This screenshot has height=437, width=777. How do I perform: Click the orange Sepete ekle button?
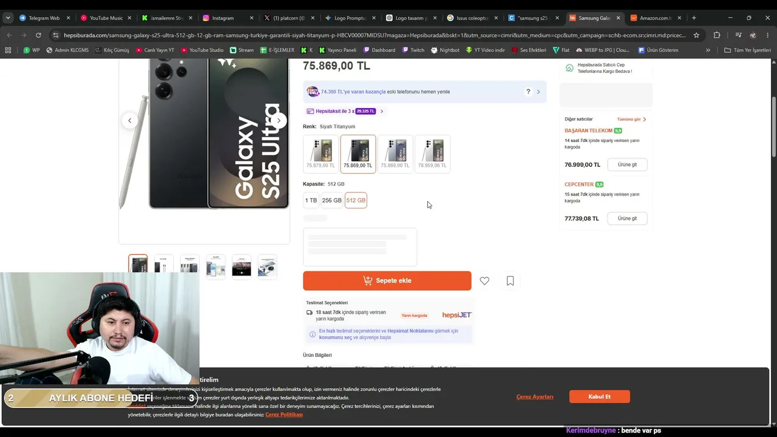(387, 280)
